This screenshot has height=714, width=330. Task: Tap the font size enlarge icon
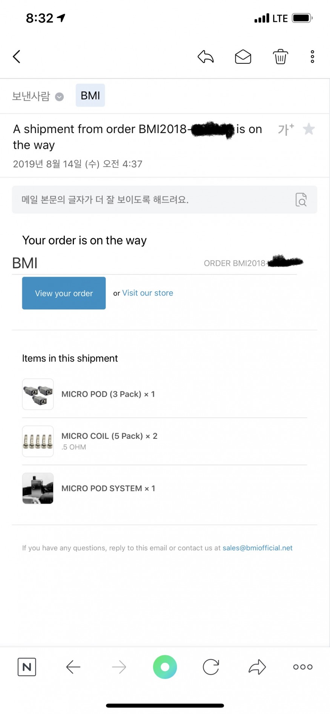(x=285, y=129)
